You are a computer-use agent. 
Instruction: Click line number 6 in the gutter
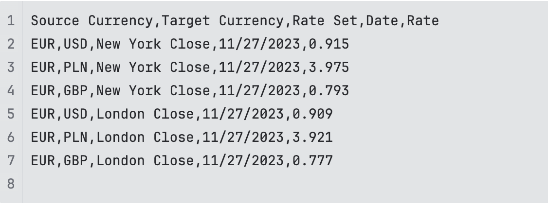pyautogui.click(x=11, y=138)
